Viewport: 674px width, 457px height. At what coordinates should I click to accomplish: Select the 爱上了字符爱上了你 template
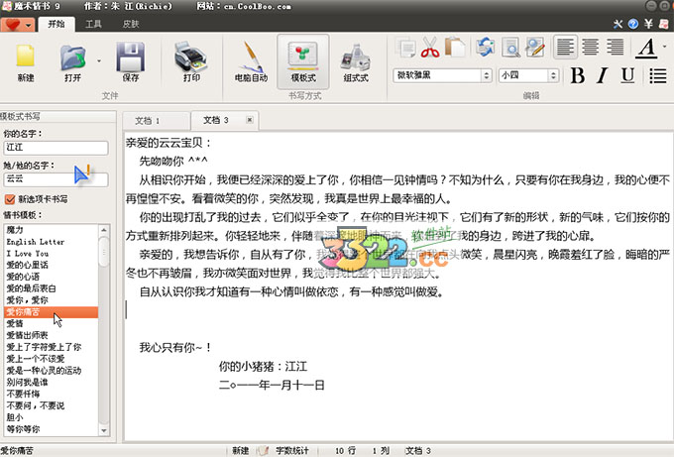click(x=52, y=347)
